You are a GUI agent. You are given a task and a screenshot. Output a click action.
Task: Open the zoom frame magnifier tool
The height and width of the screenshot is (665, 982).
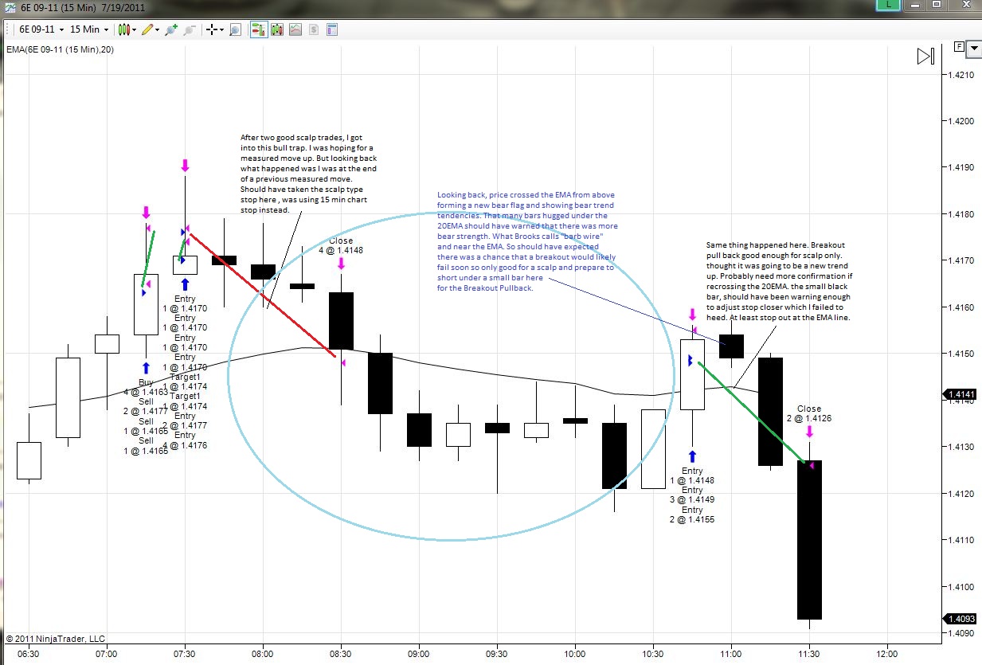click(x=236, y=29)
